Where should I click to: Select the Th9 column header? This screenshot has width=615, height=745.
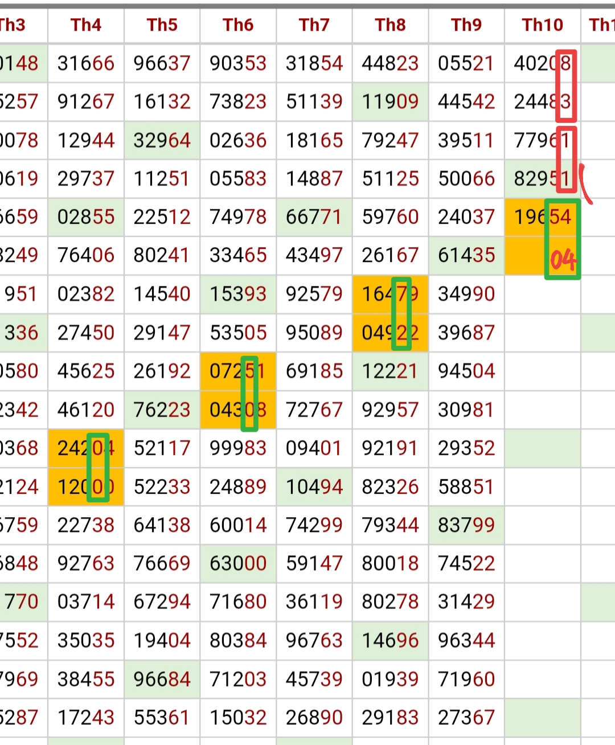tap(466, 24)
